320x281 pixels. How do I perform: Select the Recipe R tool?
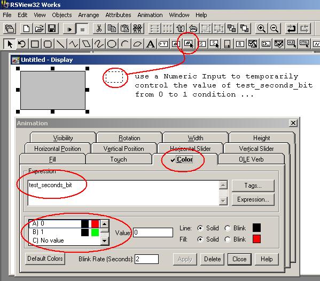coord(240,44)
